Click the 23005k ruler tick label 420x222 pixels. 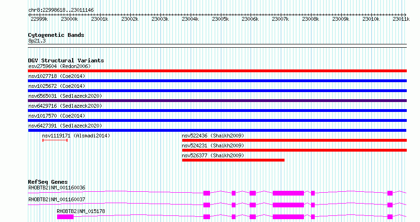coord(220,19)
